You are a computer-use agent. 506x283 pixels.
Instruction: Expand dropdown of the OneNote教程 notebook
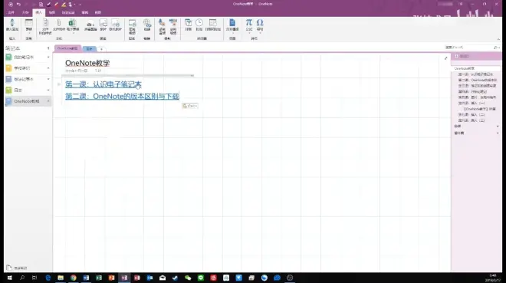coord(48,101)
